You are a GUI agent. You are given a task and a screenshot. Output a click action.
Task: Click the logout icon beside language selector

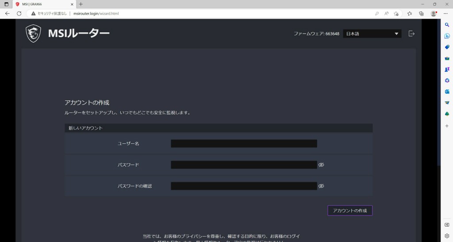(411, 34)
